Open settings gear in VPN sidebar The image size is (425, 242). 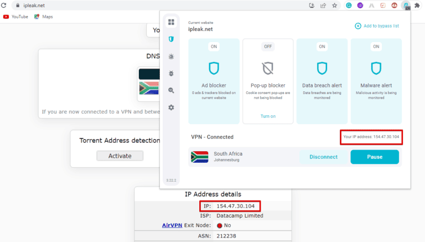point(171,107)
